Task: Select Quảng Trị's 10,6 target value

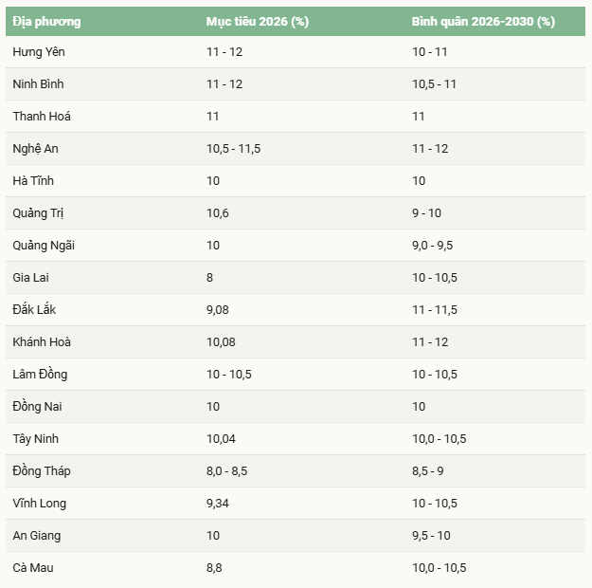Action: pyautogui.click(x=217, y=213)
